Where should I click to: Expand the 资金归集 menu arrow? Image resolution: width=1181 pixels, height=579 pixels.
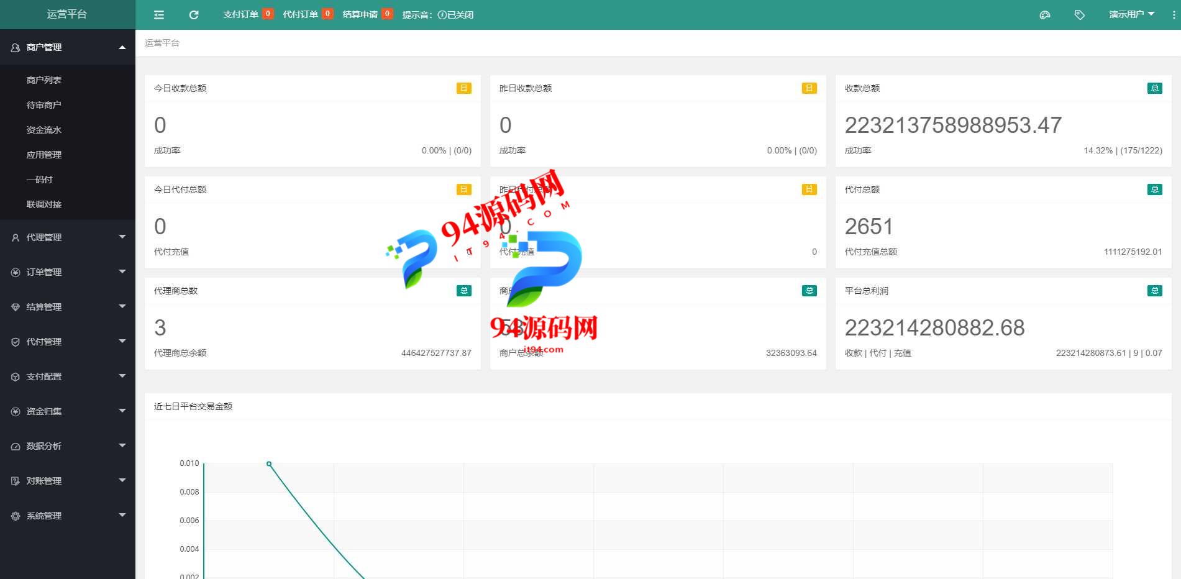click(x=122, y=411)
